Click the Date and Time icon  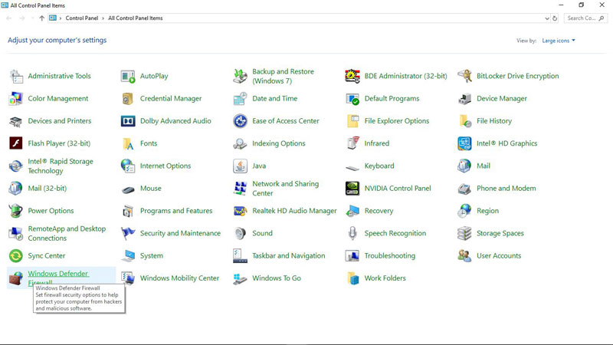pyautogui.click(x=240, y=99)
